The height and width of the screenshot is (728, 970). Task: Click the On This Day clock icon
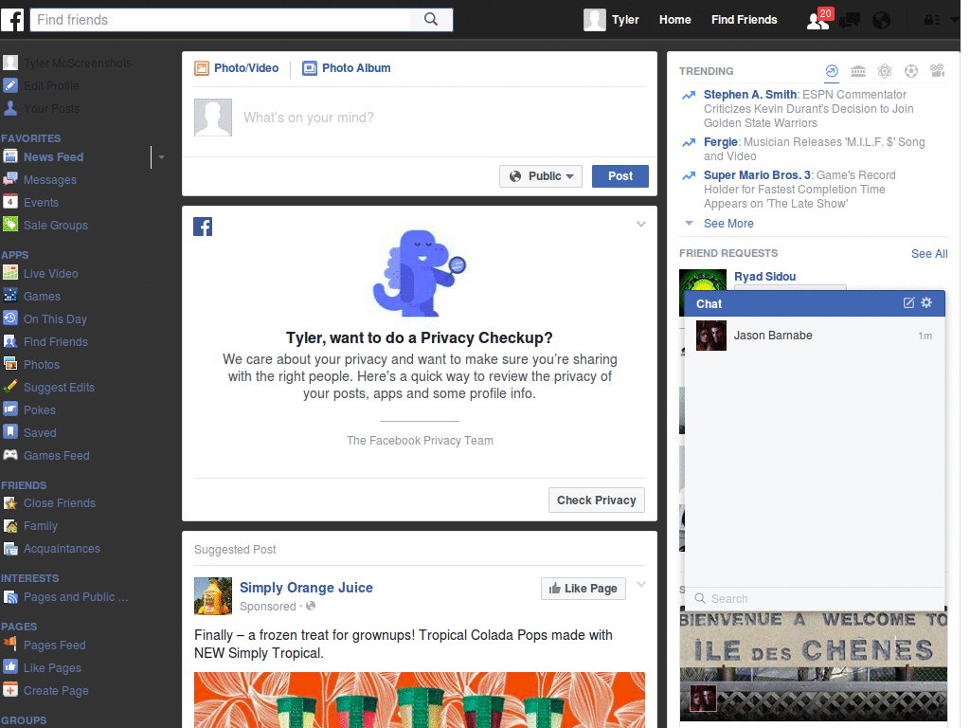[x=9, y=318]
